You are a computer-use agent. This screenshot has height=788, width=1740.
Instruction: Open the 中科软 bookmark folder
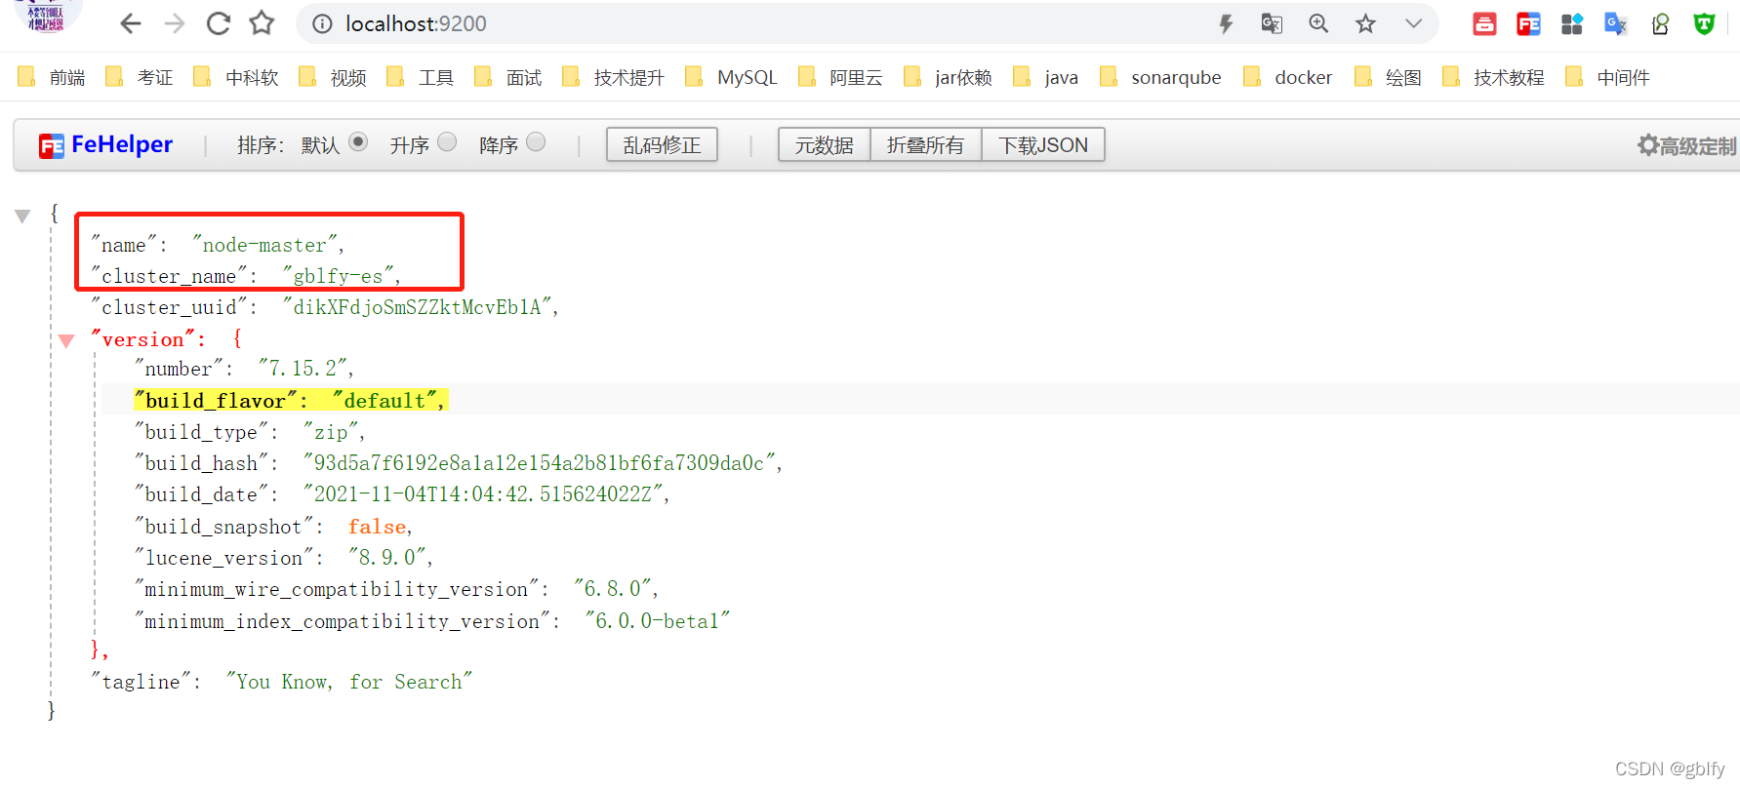click(236, 77)
